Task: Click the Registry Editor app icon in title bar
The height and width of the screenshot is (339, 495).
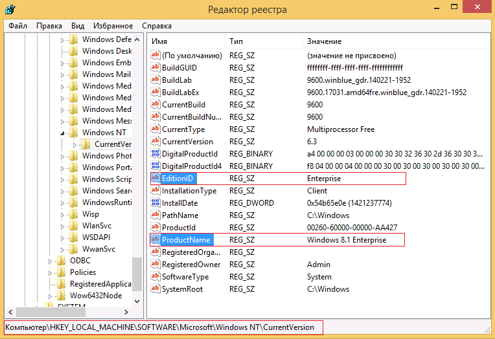Action: pyautogui.click(x=10, y=9)
